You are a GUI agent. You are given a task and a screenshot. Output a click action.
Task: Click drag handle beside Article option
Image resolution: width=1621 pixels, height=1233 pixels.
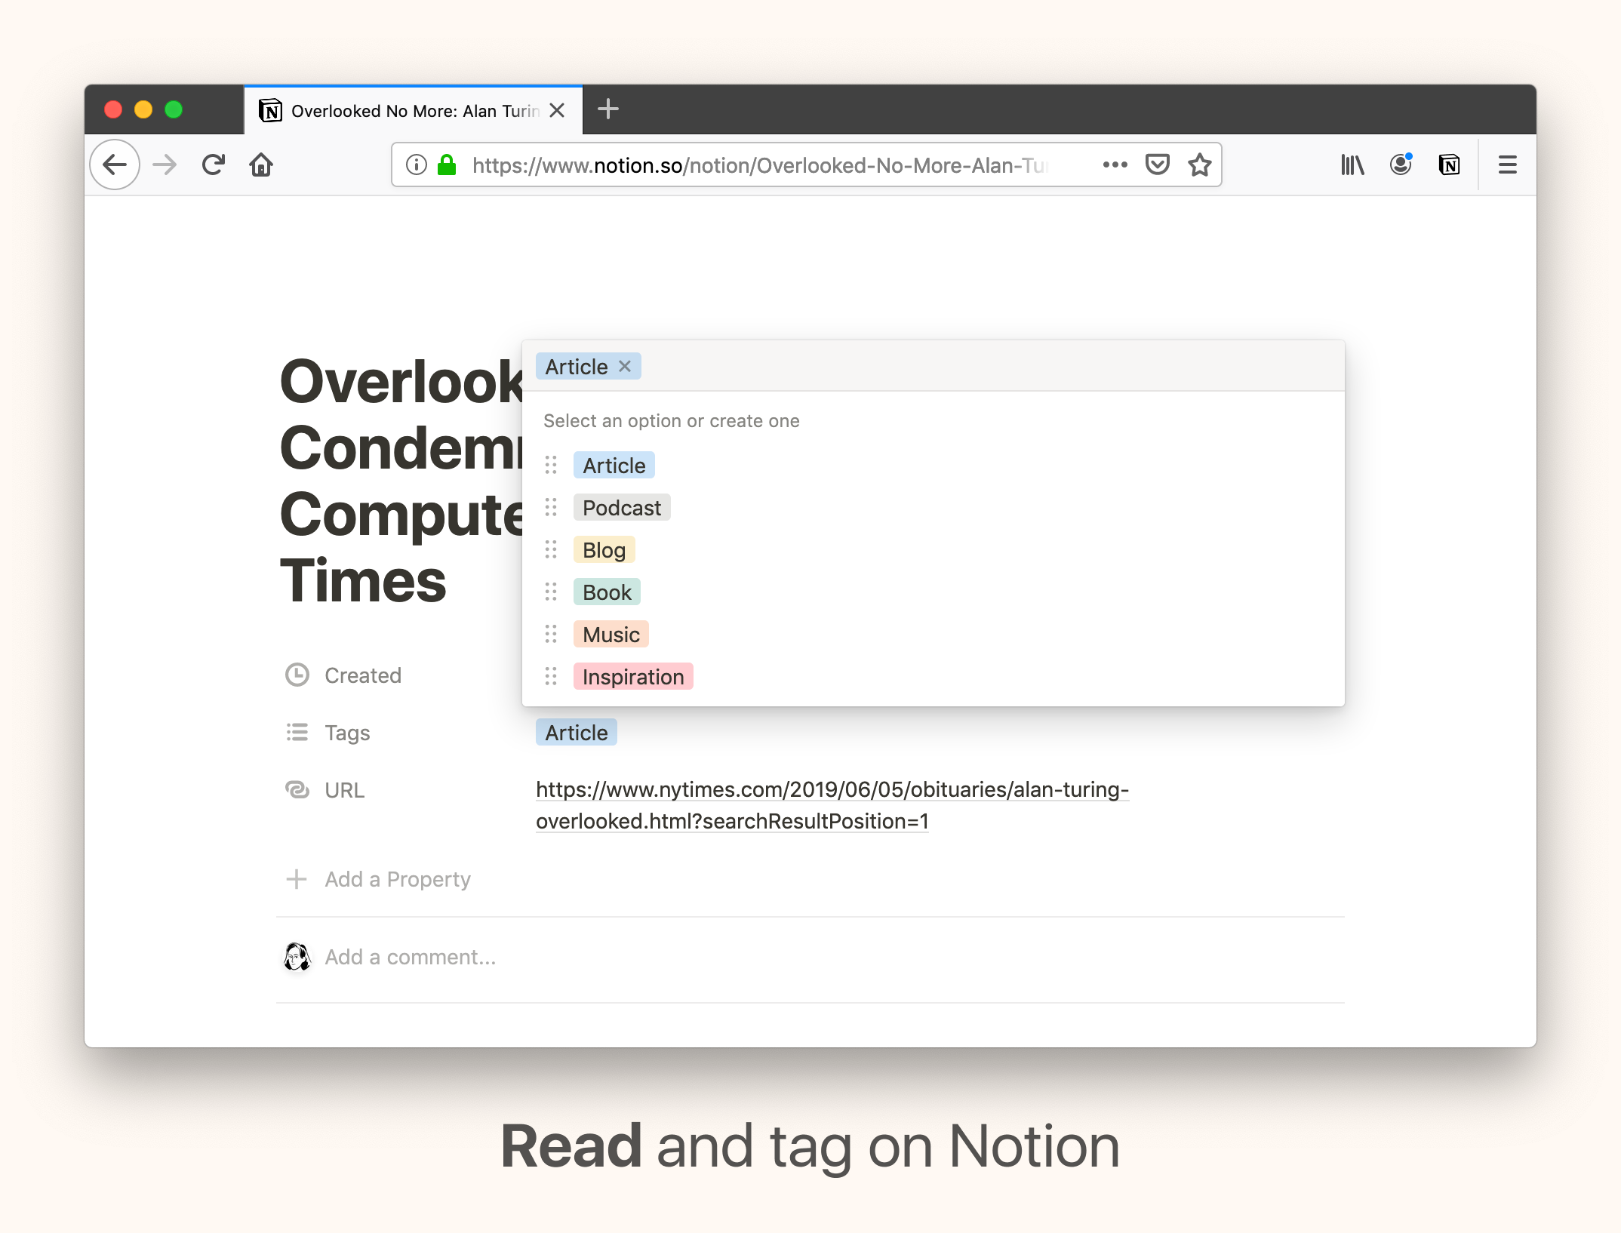[551, 465]
